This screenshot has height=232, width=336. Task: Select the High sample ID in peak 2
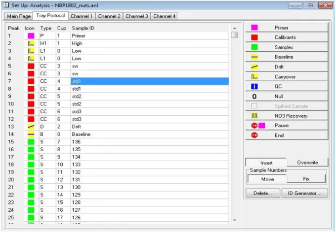pos(77,43)
